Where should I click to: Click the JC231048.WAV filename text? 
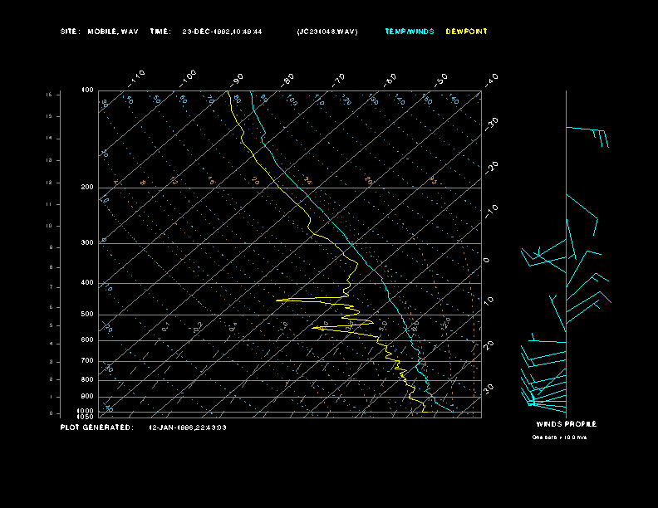pyautogui.click(x=327, y=32)
